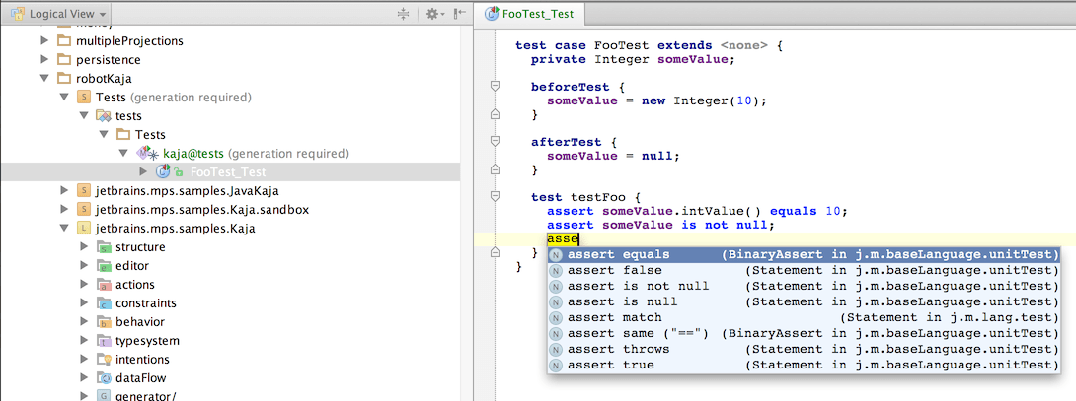This screenshot has height=401, width=1076.
Task: Open the Logical View dropdown
Action: [x=59, y=15]
